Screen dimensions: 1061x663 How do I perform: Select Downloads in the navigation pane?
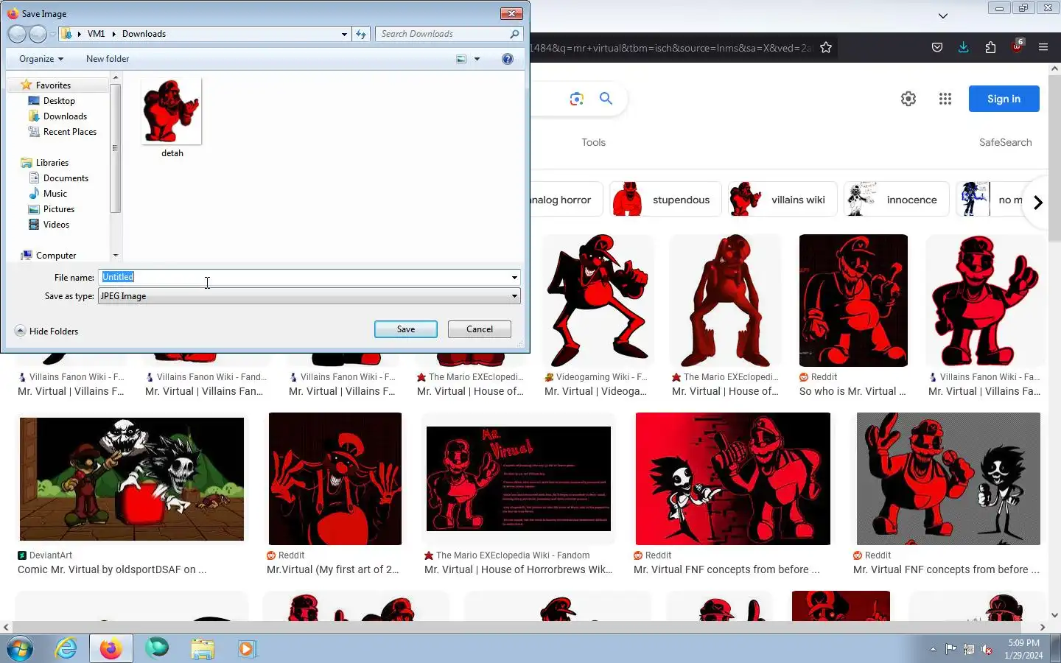65,116
